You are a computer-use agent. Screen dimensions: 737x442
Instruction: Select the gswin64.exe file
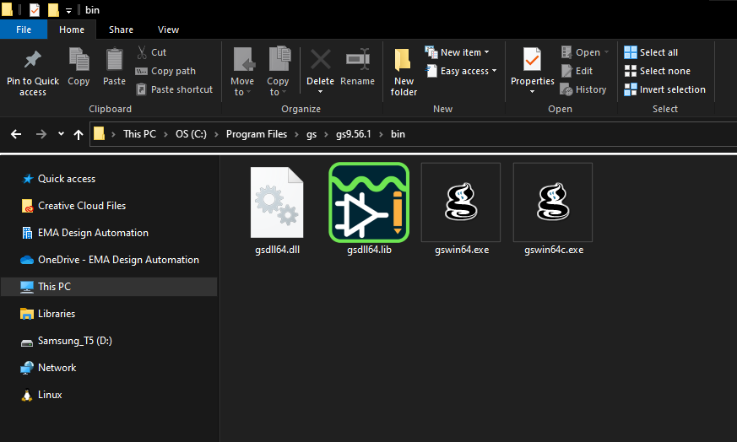coord(461,210)
